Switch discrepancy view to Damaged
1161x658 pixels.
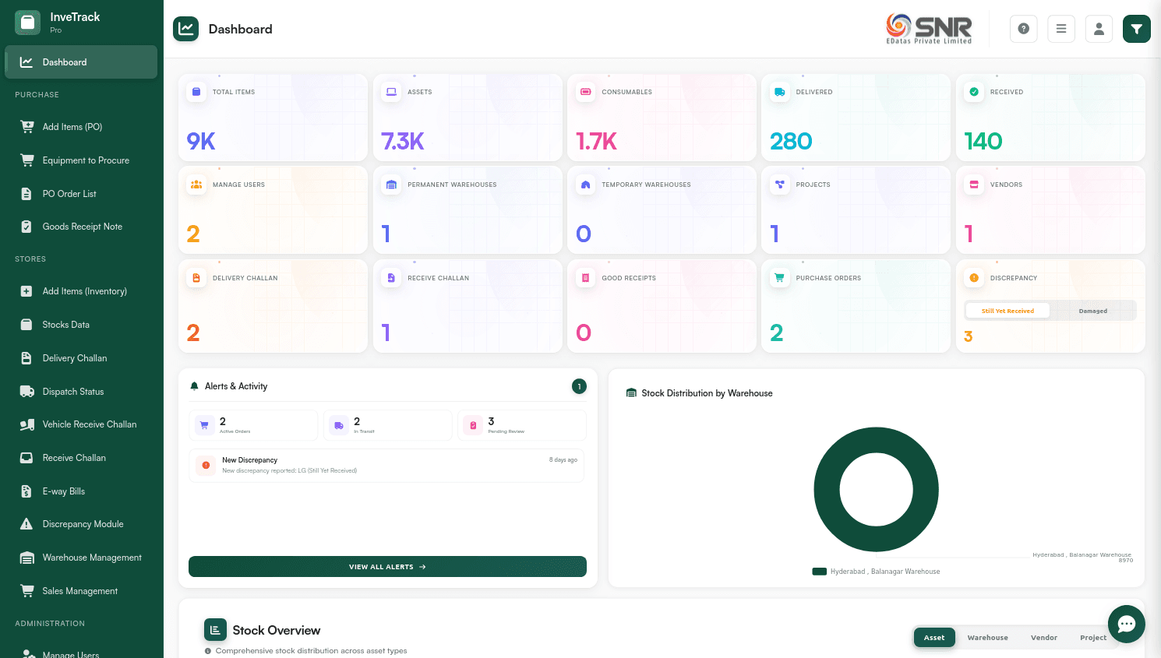(x=1092, y=311)
